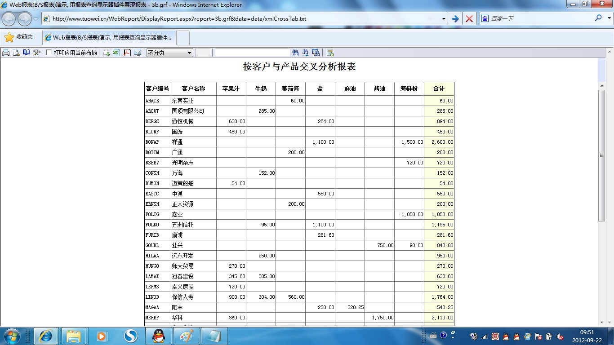Export the report as PDF
This screenshot has height=345, width=614.
(127, 53)
